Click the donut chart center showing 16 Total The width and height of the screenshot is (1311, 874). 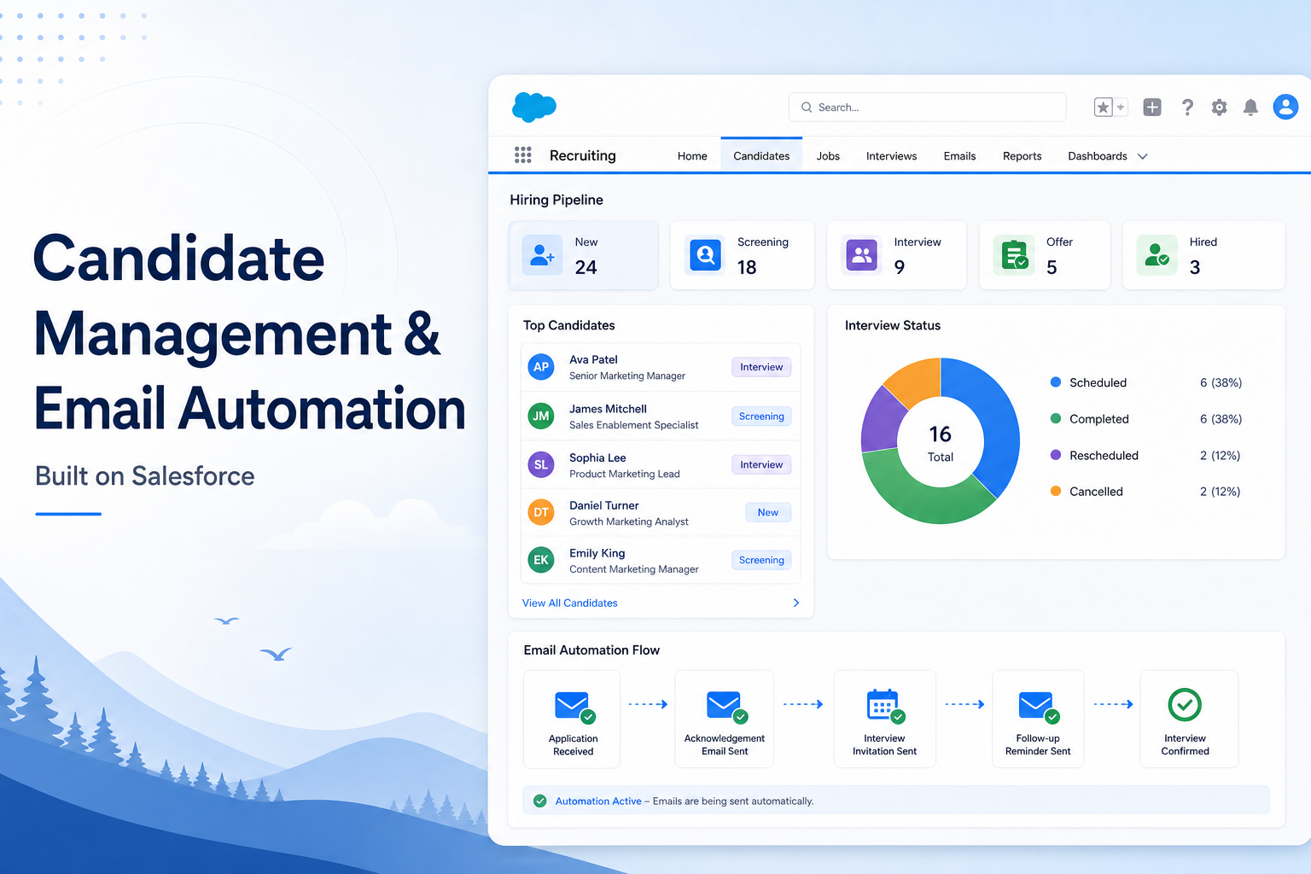point(941,443)
